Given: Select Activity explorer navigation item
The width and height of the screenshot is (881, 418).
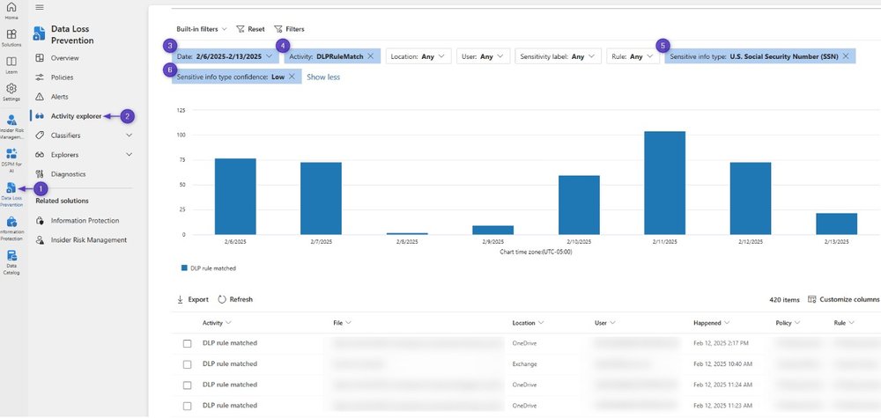Looking at the screenshot, I should (x=76, y=116).
